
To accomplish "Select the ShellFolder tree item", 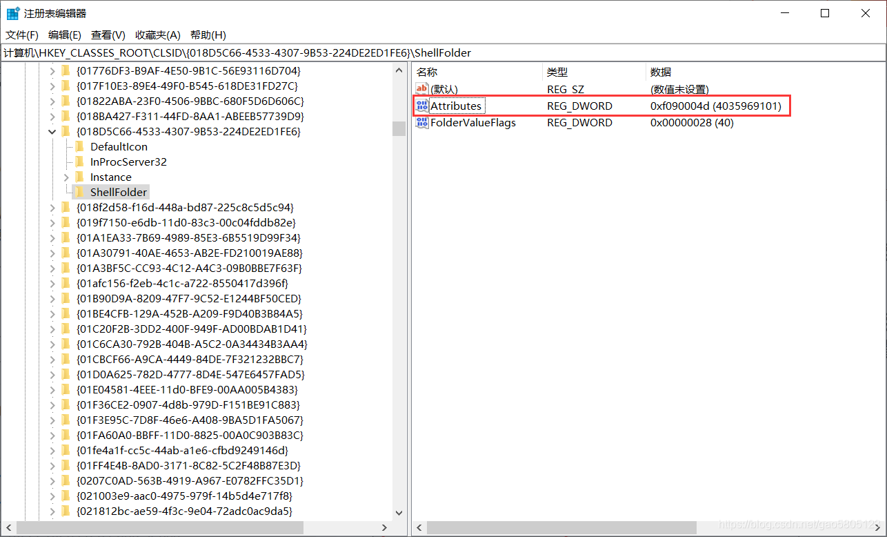I will pos(119,192).
